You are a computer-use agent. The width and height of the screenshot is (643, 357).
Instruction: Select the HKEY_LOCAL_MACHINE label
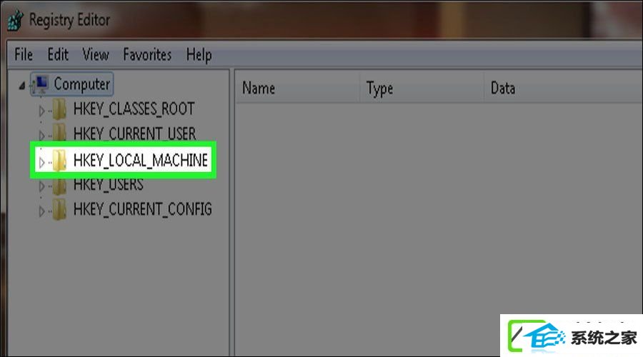click(141, 160)
